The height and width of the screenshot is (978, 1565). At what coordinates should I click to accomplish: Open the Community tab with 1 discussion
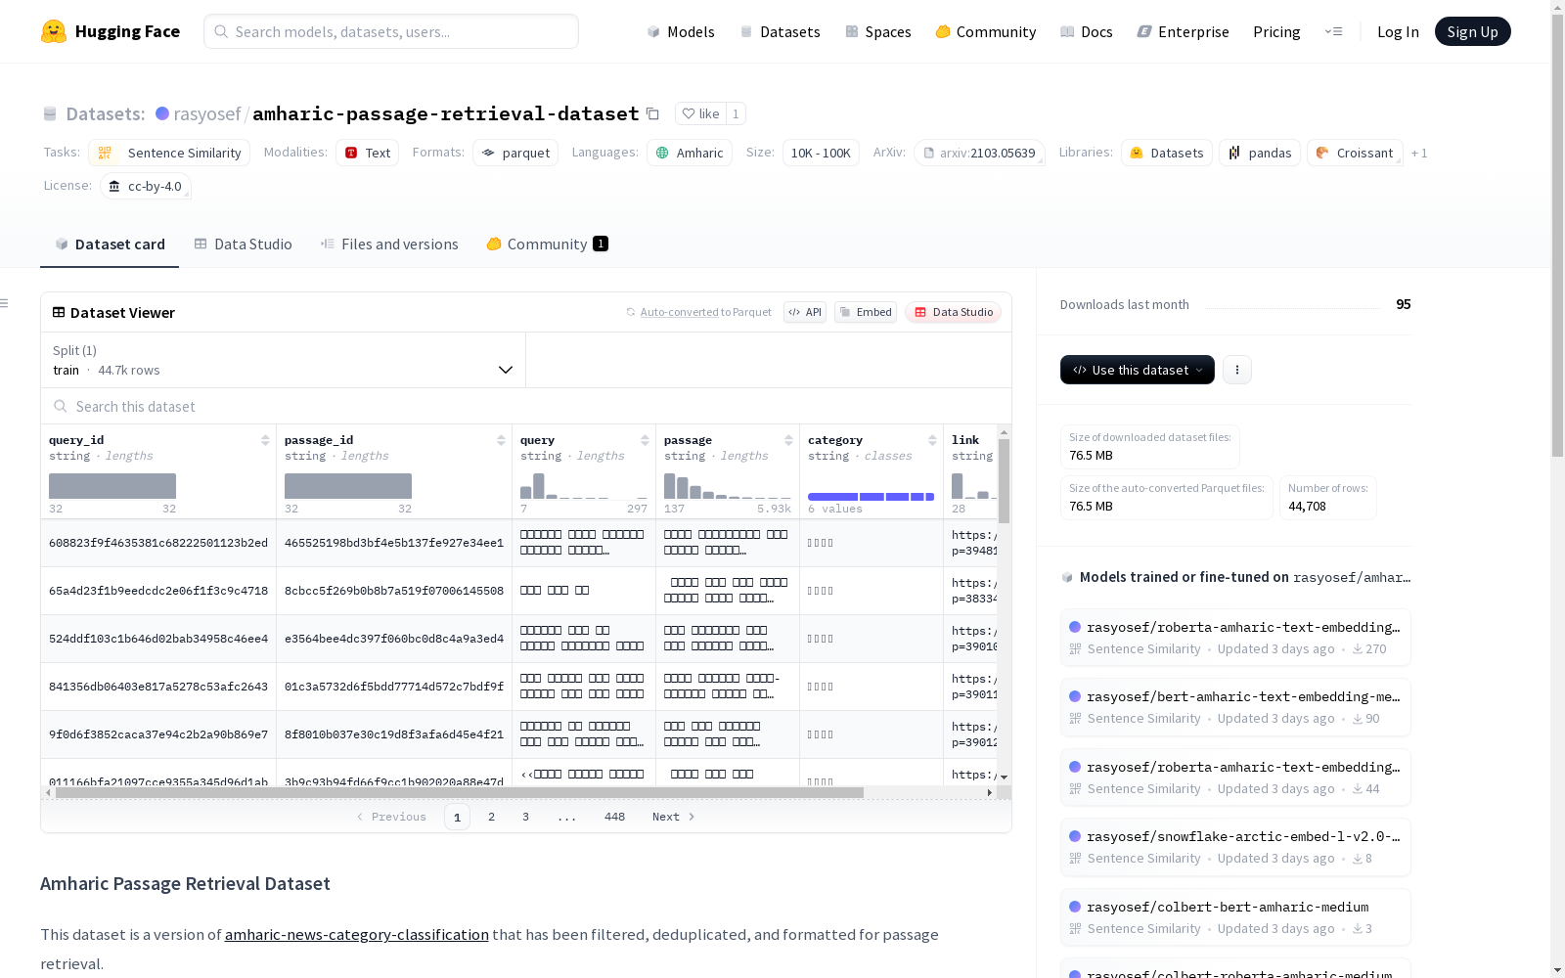point(547,244)
